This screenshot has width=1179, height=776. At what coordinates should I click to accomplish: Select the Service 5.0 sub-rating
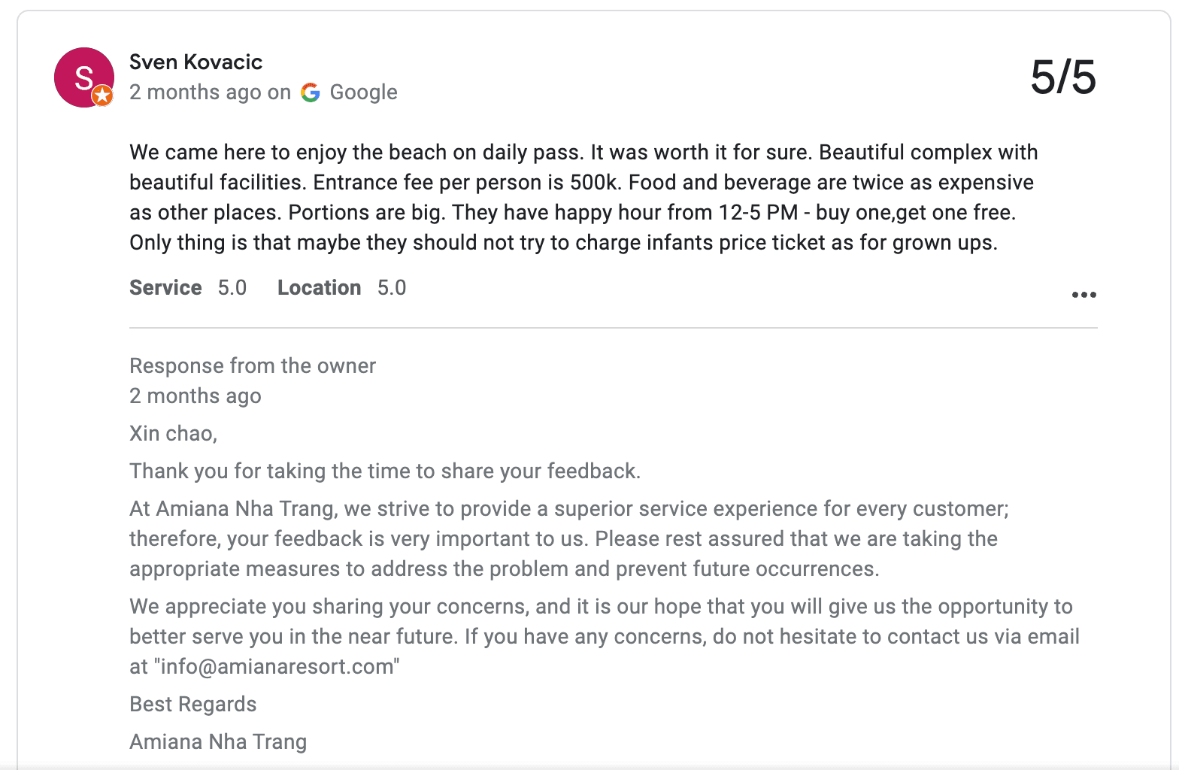188,288
